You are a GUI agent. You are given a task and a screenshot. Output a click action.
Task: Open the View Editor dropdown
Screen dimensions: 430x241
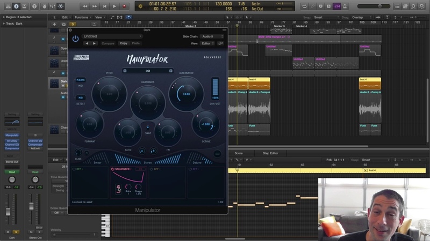[207, 43]
